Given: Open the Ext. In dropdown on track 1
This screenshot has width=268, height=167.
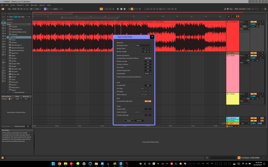Looking at the screenshot, I should [x=245, y=22].
